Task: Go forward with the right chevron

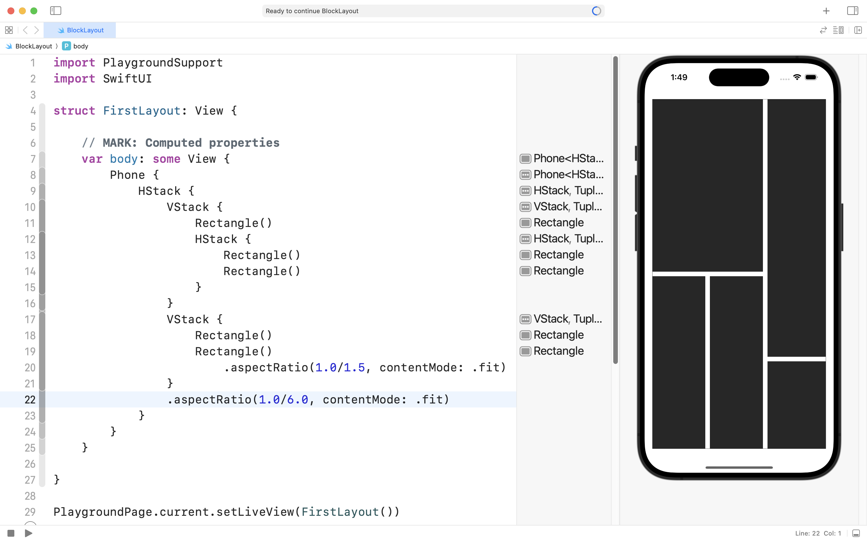Action: coord(36,30)
